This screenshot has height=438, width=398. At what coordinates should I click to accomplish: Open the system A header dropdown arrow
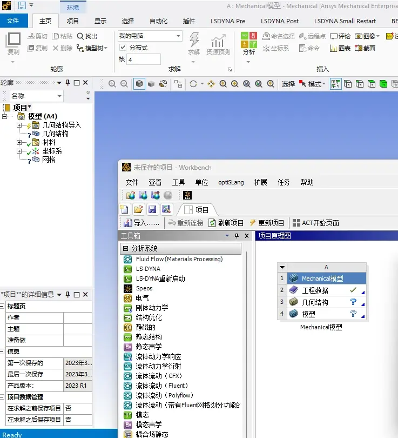click(x=282, y=267)
